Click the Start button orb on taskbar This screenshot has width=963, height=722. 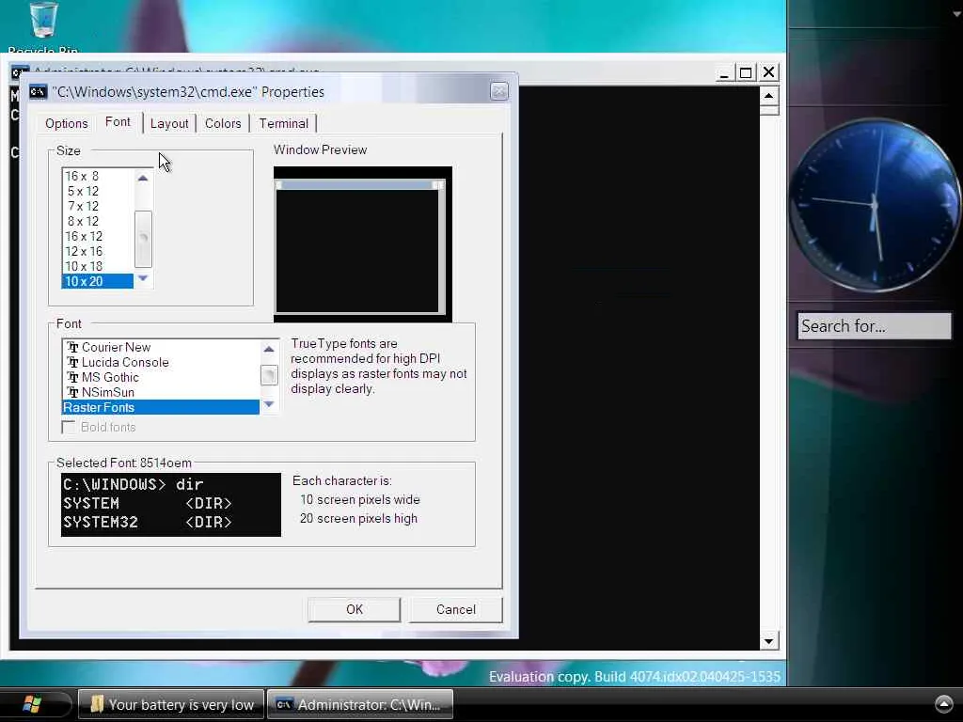tap(32, 704)
